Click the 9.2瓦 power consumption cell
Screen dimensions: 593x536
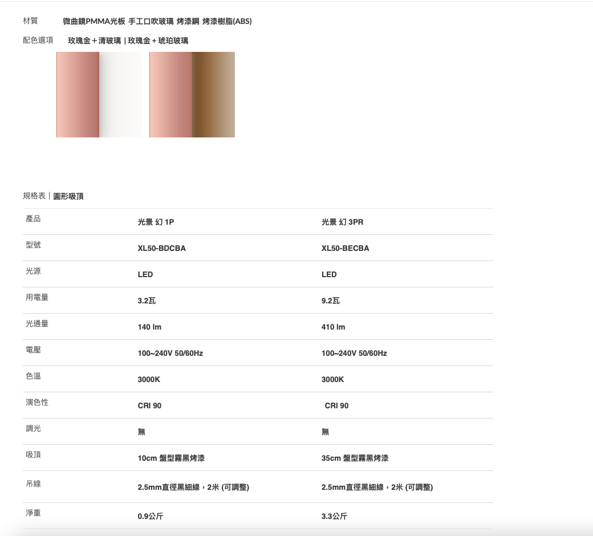click(x=330, y=301)
